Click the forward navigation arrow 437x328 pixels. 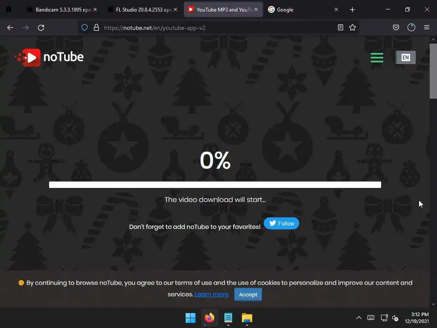point(26,28)
